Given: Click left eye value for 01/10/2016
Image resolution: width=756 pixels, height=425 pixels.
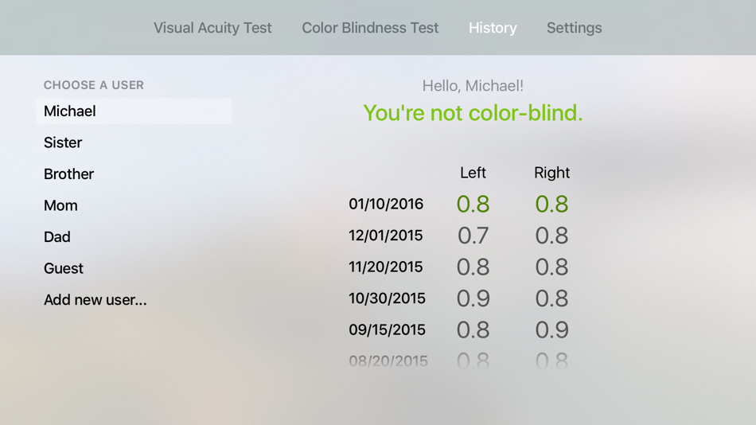Looking at the screenshot, I should click(x=473, y=204).
